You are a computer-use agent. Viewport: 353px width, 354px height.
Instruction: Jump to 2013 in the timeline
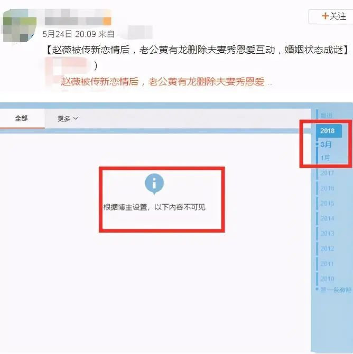click(x=327, y=233)
